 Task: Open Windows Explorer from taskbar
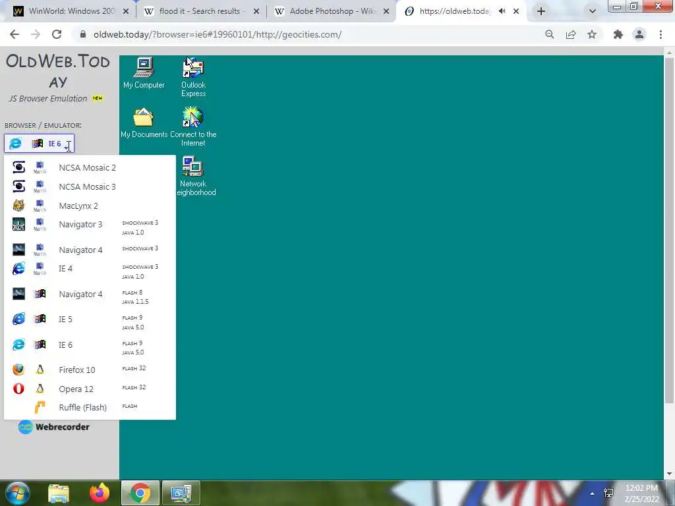pos(59,493)
